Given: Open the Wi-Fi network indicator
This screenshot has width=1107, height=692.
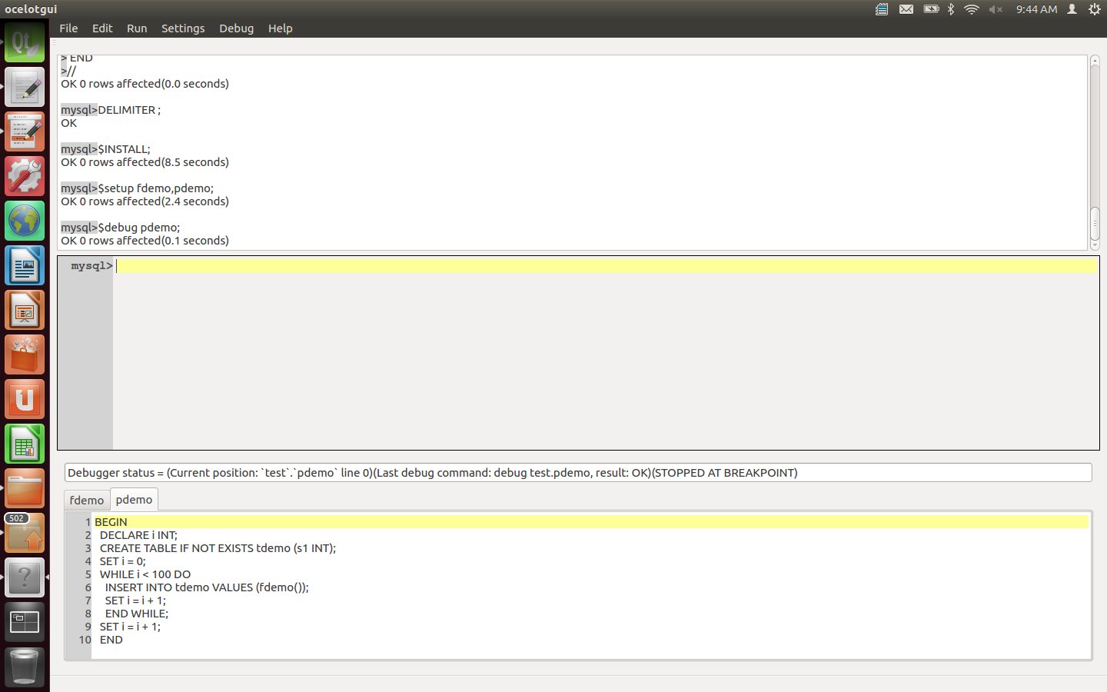Looking at the screenshot, I should 972,9.
